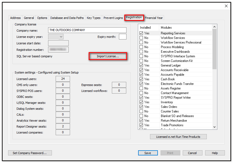This screenshot has height=163, width=233.
Task: Close the company setup dialog window
Action: pyautogui.click(x=226, y=6)
